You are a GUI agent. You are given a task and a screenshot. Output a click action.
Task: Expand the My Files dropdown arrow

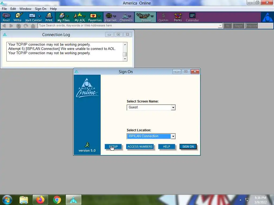click(67, 16)
